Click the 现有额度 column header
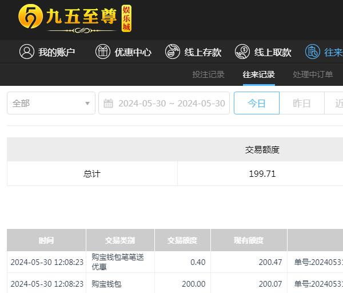The image size is (343, 293). coord(249,240)
